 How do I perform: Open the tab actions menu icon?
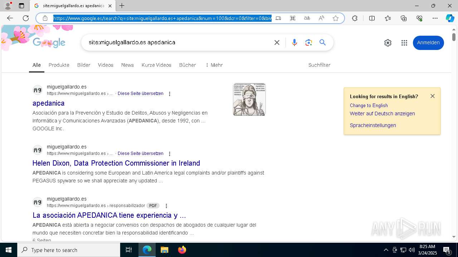(x=21, y=6)
